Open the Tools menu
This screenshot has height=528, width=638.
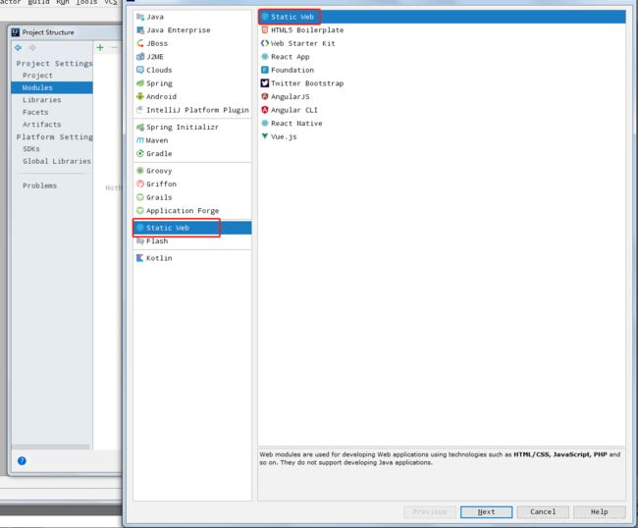tap(86, 2)
